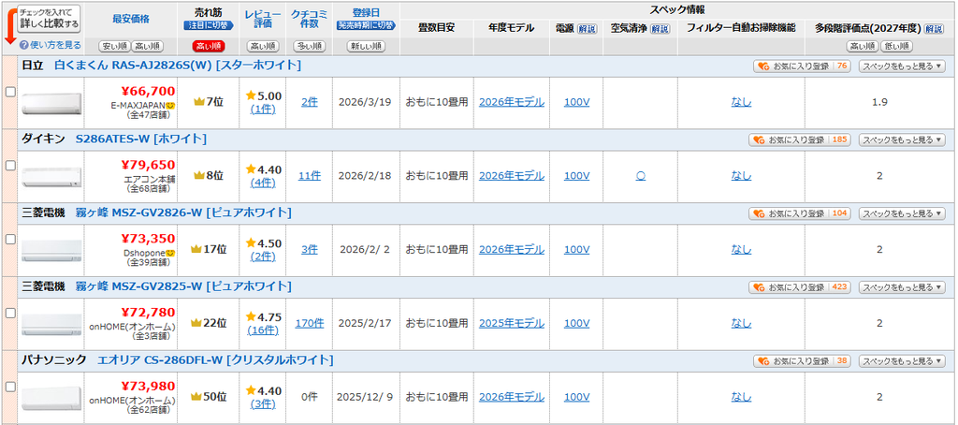Screen dimensions: 958x425
Task: Open product 白くまくん RAS-AJ2826S(W) スターホワイト
Action: coord(178,66)
